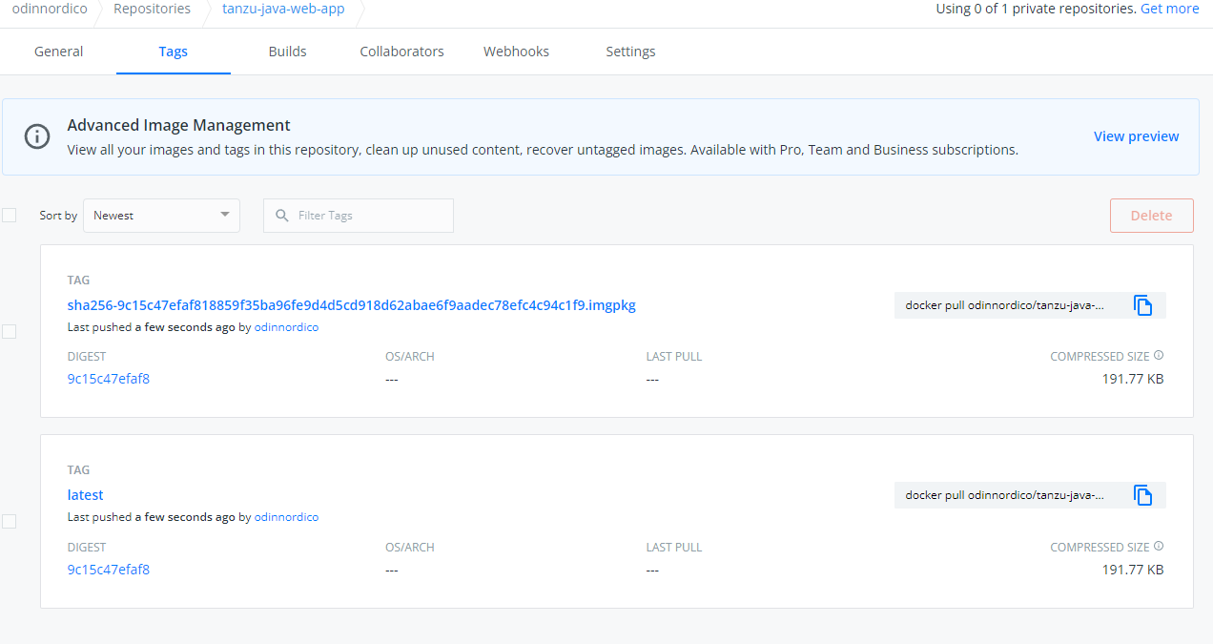Open the Settings tab
This screenshot has width=1213, height=644.
630,52
